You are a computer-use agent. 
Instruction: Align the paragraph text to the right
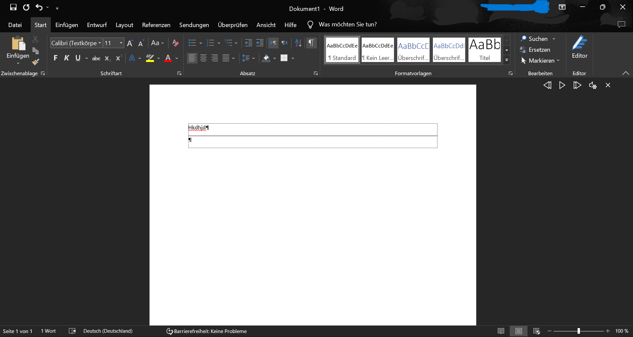click(215, 58)
